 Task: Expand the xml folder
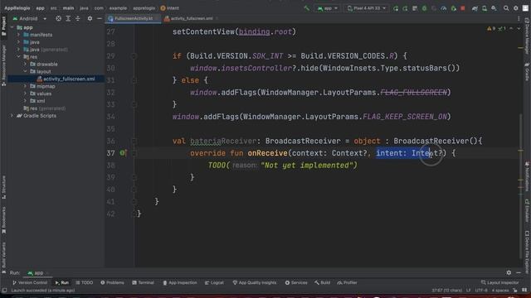coord(25,101)
